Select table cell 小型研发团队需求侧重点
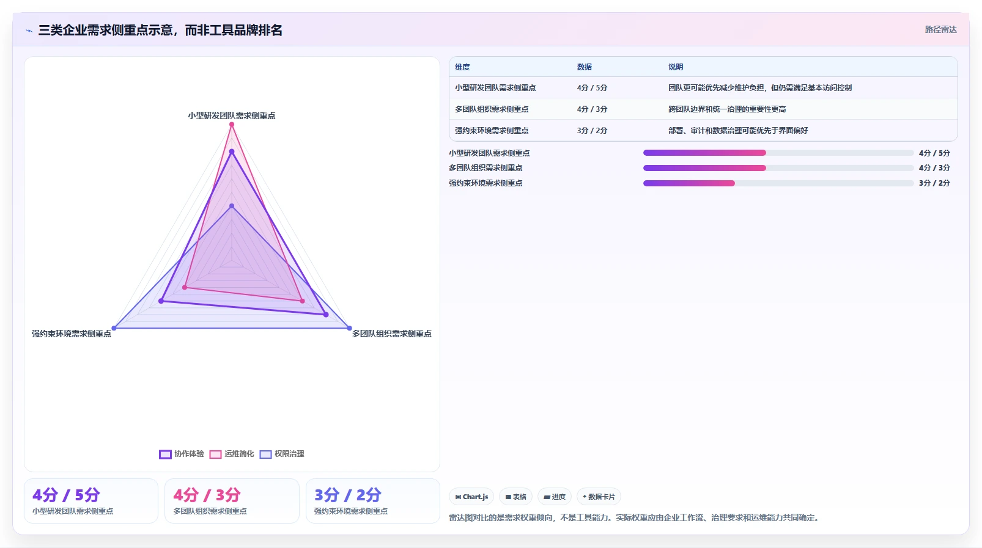The width and height of the screenshot is (982, 548). (x=495, y=88)
